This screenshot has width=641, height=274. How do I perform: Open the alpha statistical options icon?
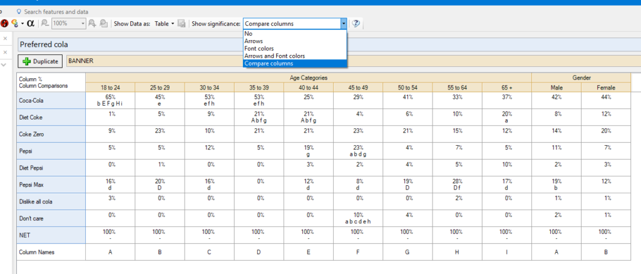[x=30, y=23]
